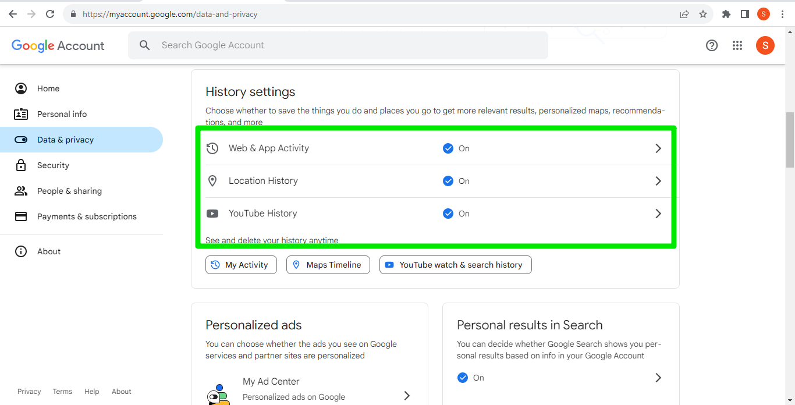Open People & sharing in sidebar

click(81, 191)
